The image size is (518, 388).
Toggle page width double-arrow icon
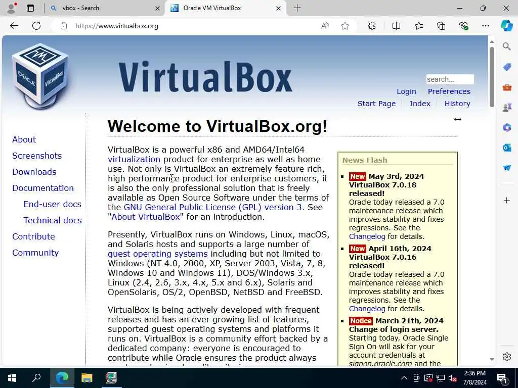point(457,119)
